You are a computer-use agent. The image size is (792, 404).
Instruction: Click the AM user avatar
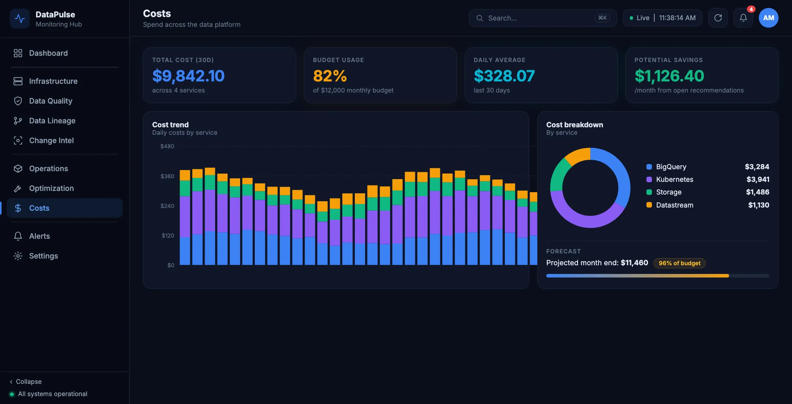tap(769, 18)
